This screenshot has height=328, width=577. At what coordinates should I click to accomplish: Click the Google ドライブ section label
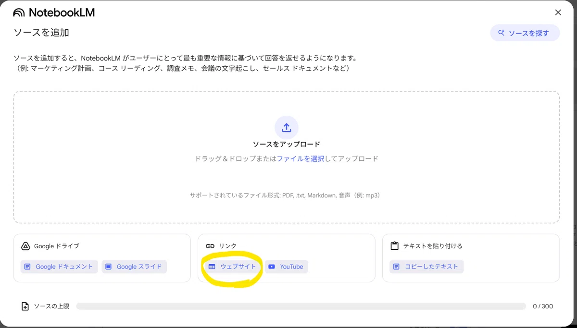pyautogui.click(x=57, y=246)
